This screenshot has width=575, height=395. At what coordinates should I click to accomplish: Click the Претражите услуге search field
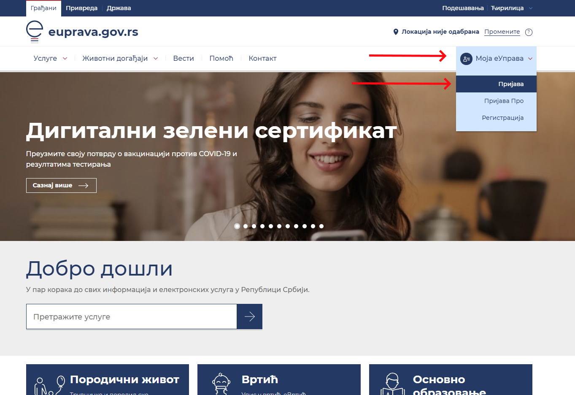click(x=131, y=317)
